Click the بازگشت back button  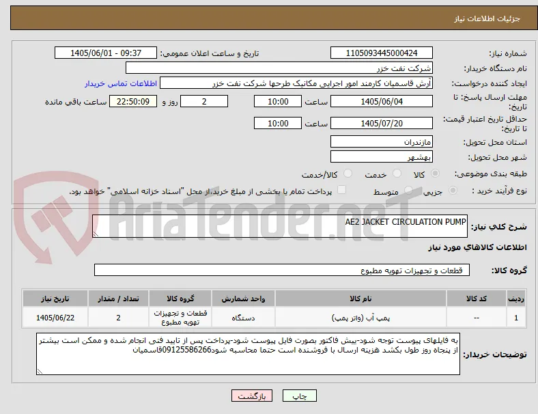pos(252,396)
